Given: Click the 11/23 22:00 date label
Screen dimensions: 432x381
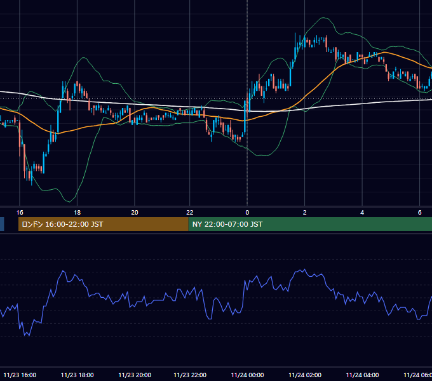Looking at the screenshot, I should pos(190,375).
